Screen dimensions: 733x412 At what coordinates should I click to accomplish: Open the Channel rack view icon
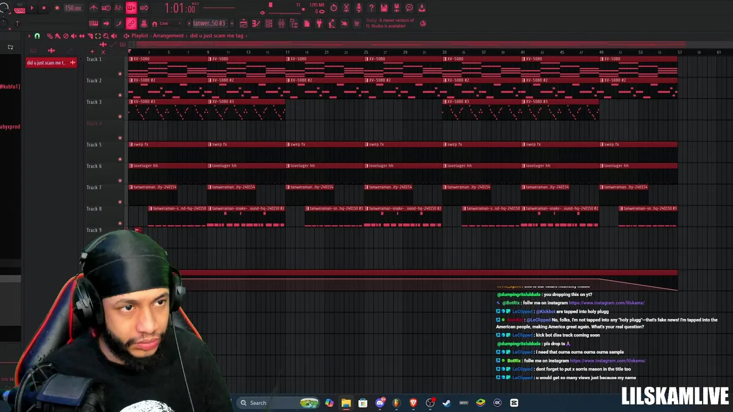[269, 23]
